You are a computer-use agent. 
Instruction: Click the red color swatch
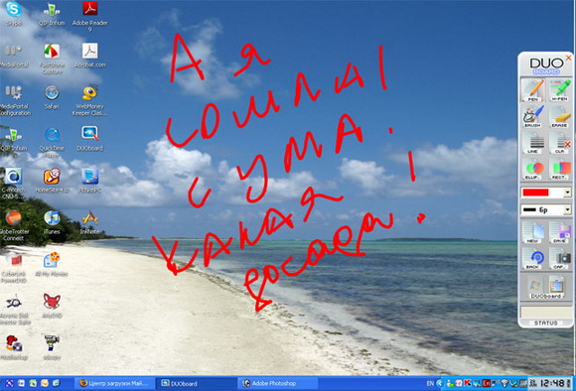coord(535,193)
